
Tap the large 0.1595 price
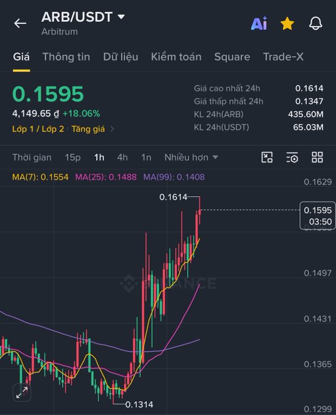click(x=48, y=94)
